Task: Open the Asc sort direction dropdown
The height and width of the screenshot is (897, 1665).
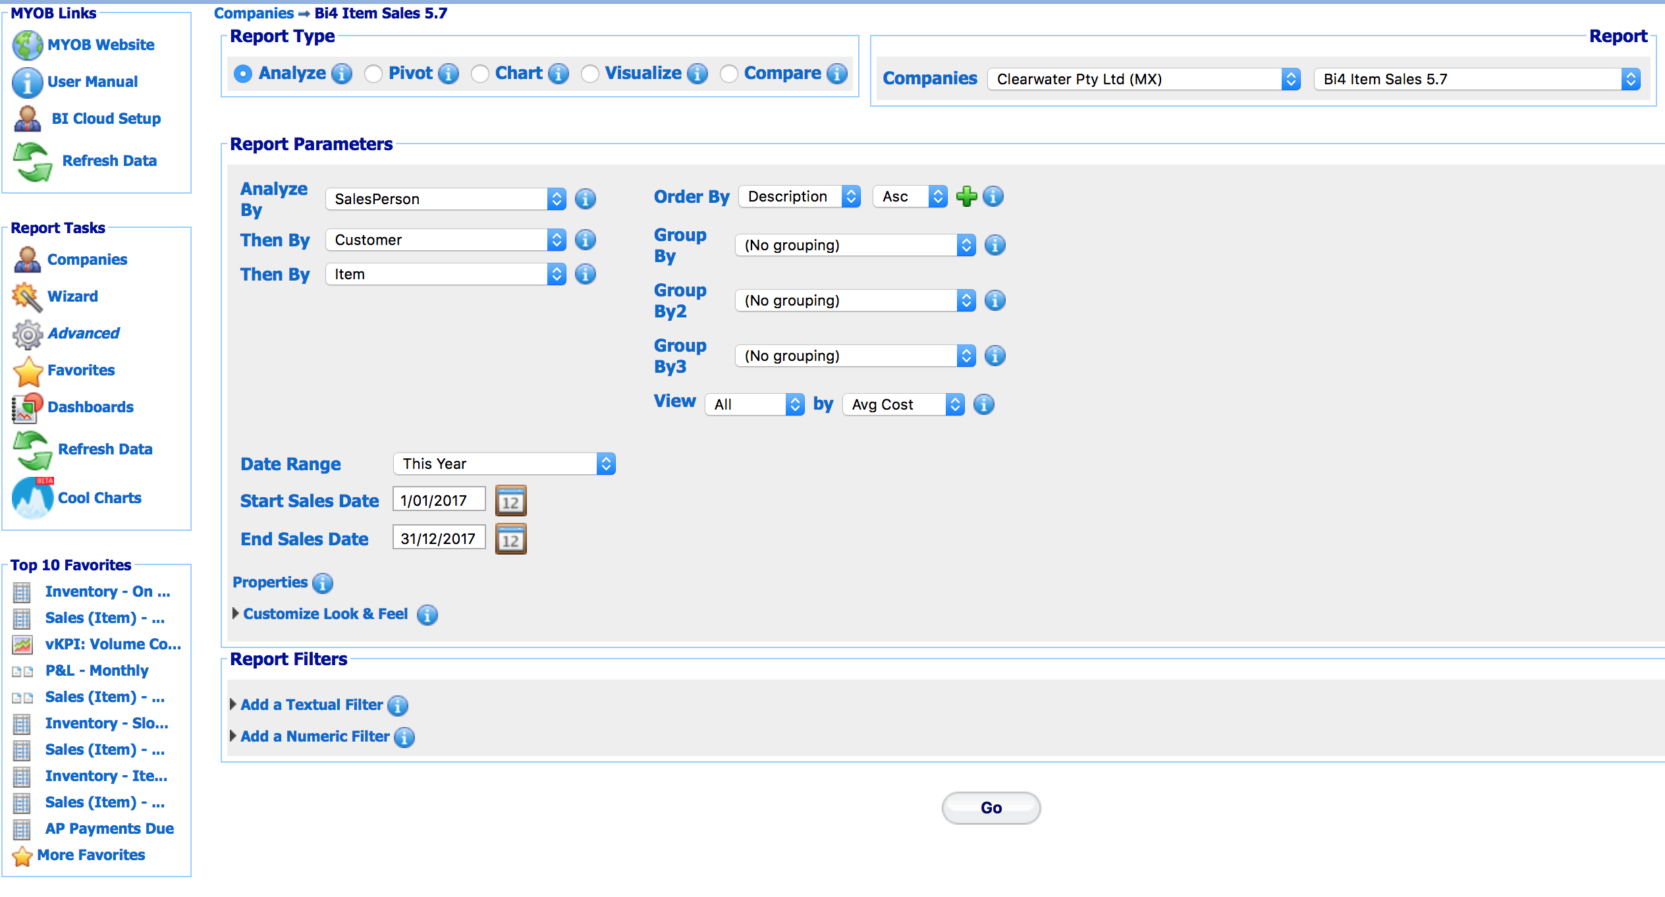Action: click(910, 196)
